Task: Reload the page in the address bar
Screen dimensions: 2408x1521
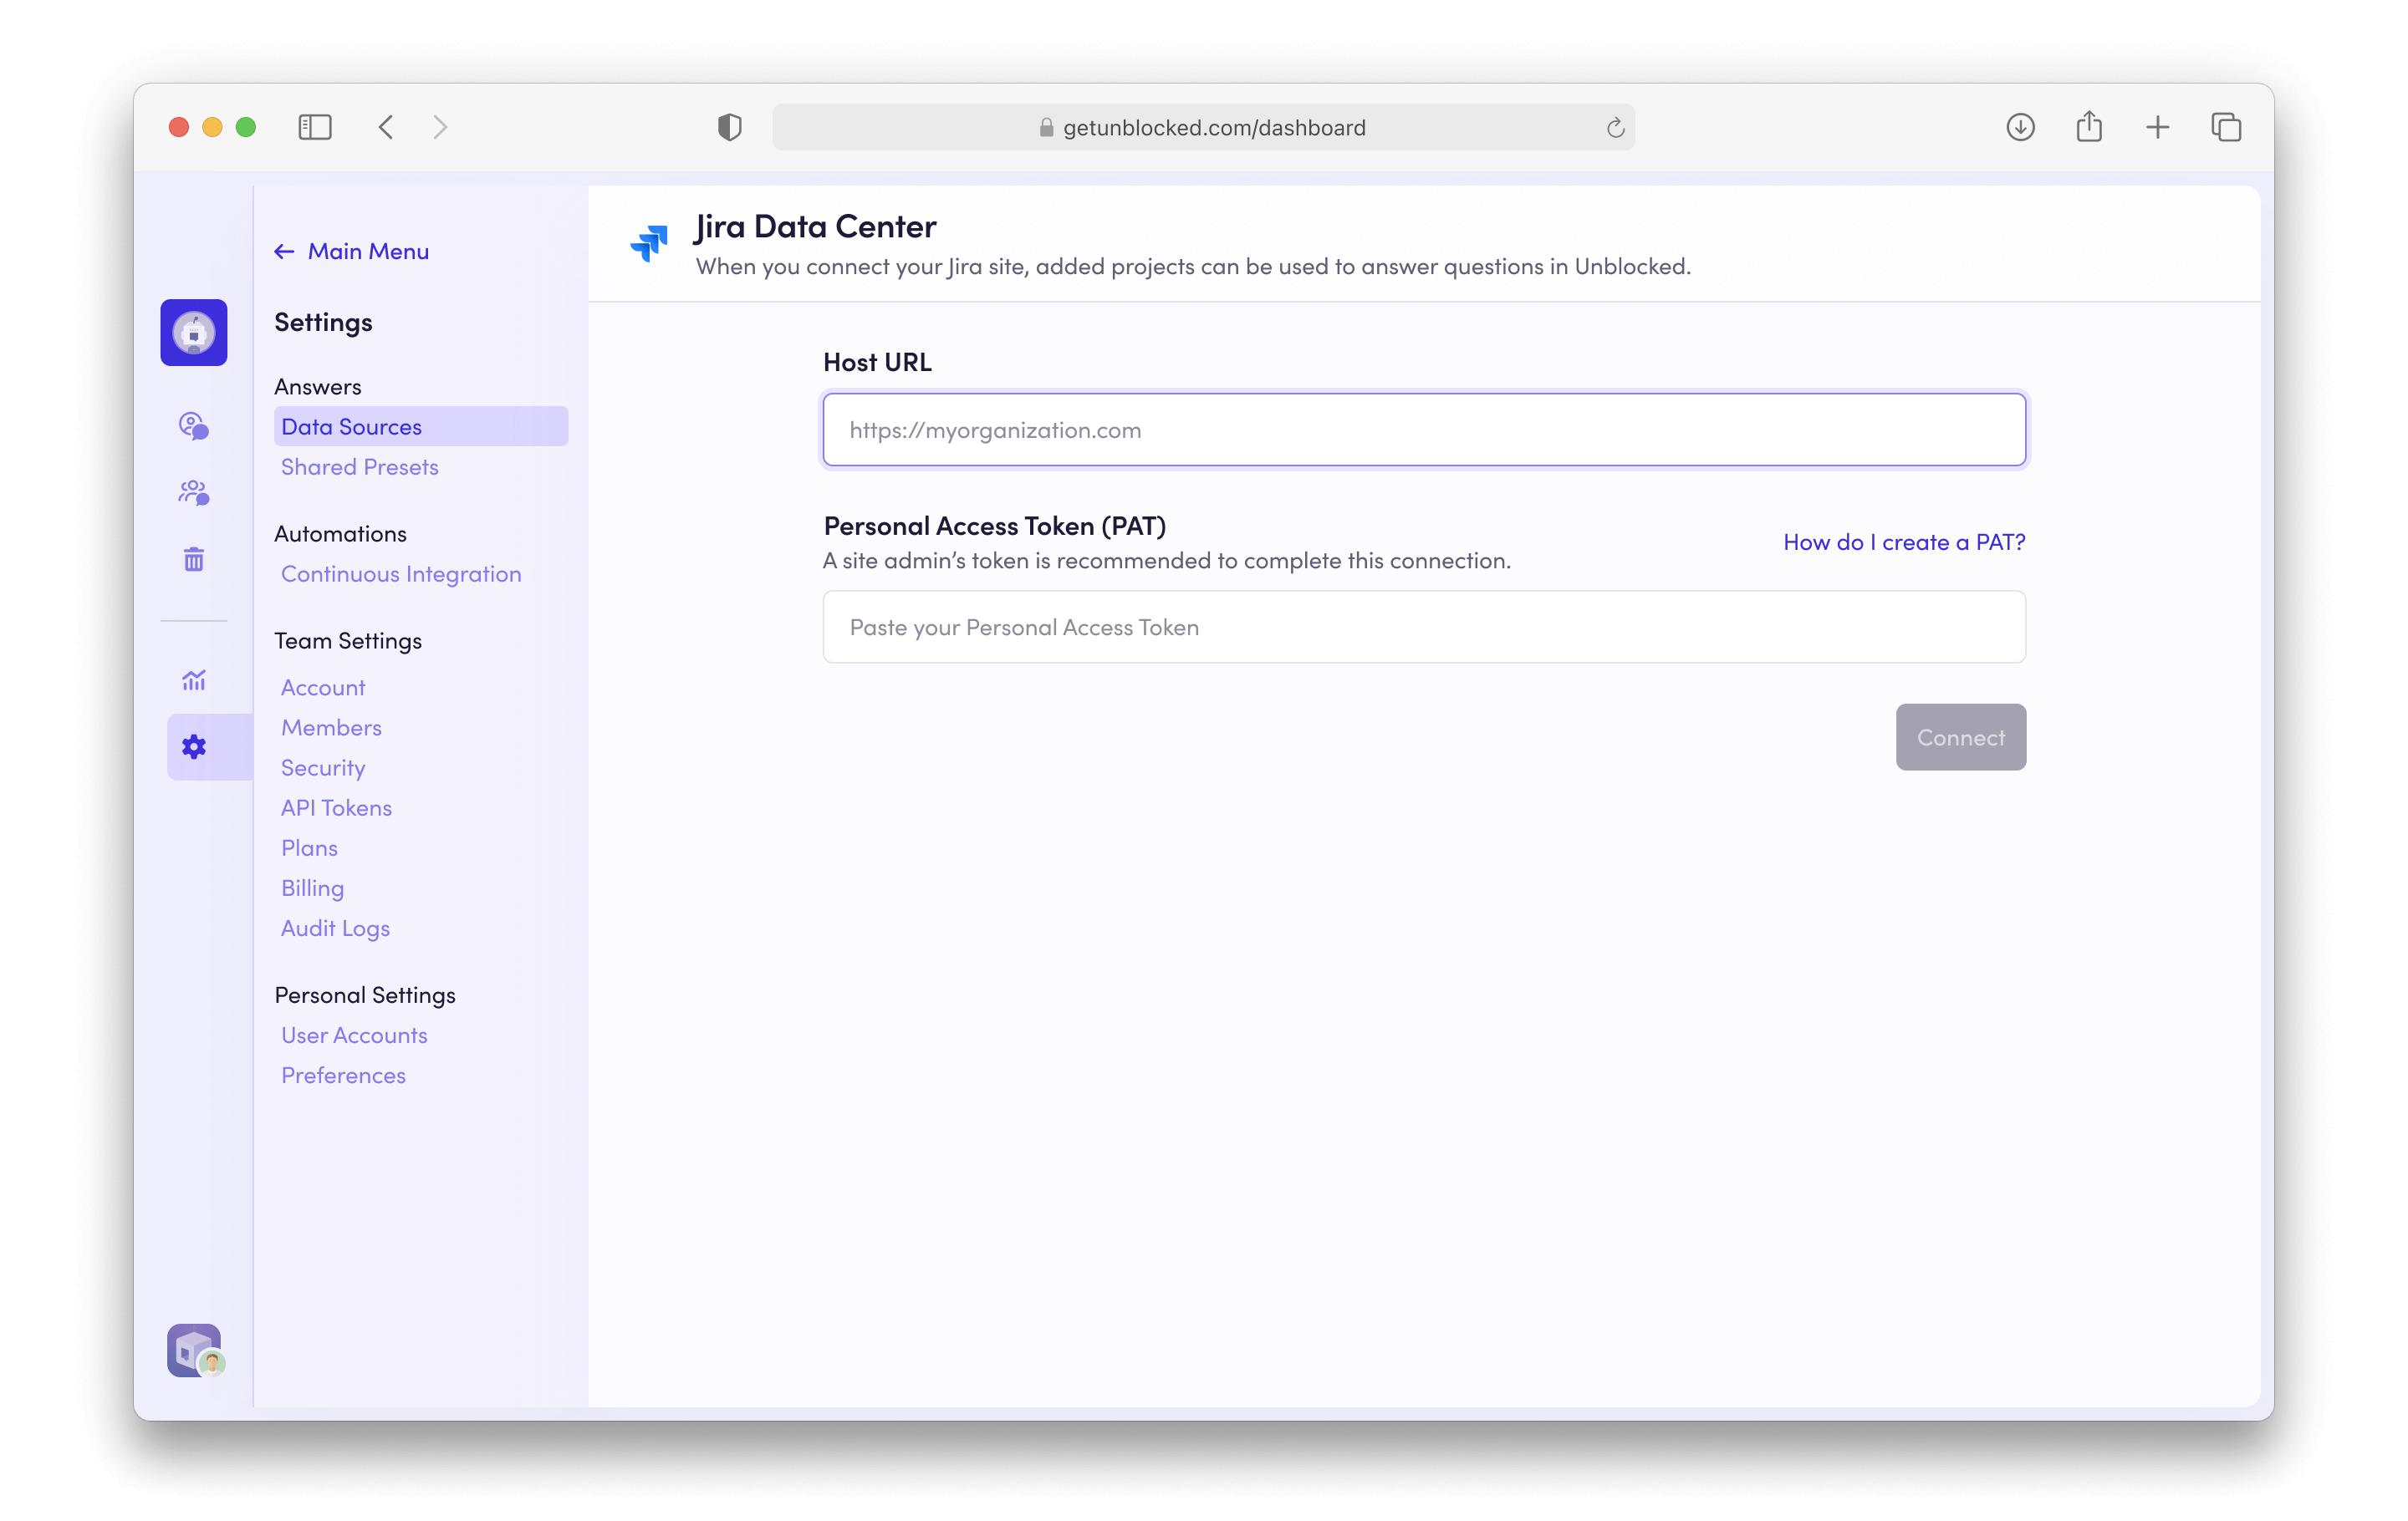Action: pyautogui.click(x=1615, y=128)
